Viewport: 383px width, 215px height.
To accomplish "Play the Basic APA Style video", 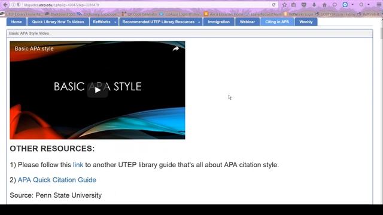I will coord(98,90).
